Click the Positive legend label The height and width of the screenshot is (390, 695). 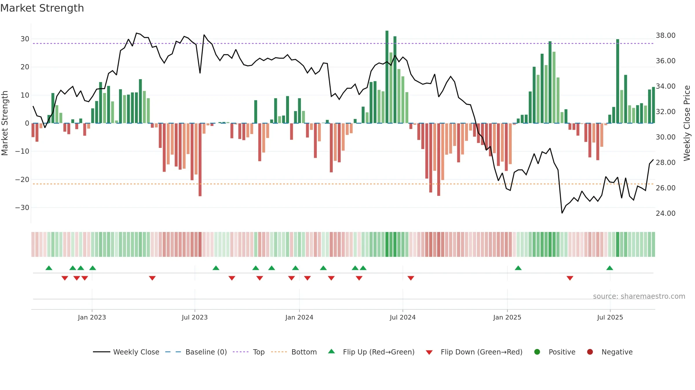tap(562, 352)
